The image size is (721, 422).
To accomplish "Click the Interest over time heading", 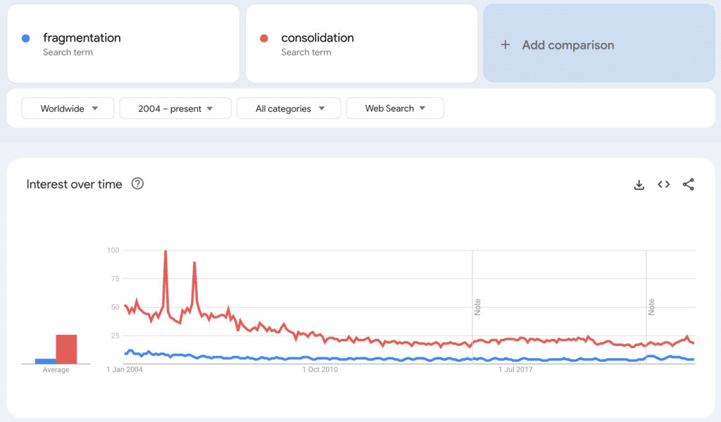I will pyautogui.click(x=75, y=184).
